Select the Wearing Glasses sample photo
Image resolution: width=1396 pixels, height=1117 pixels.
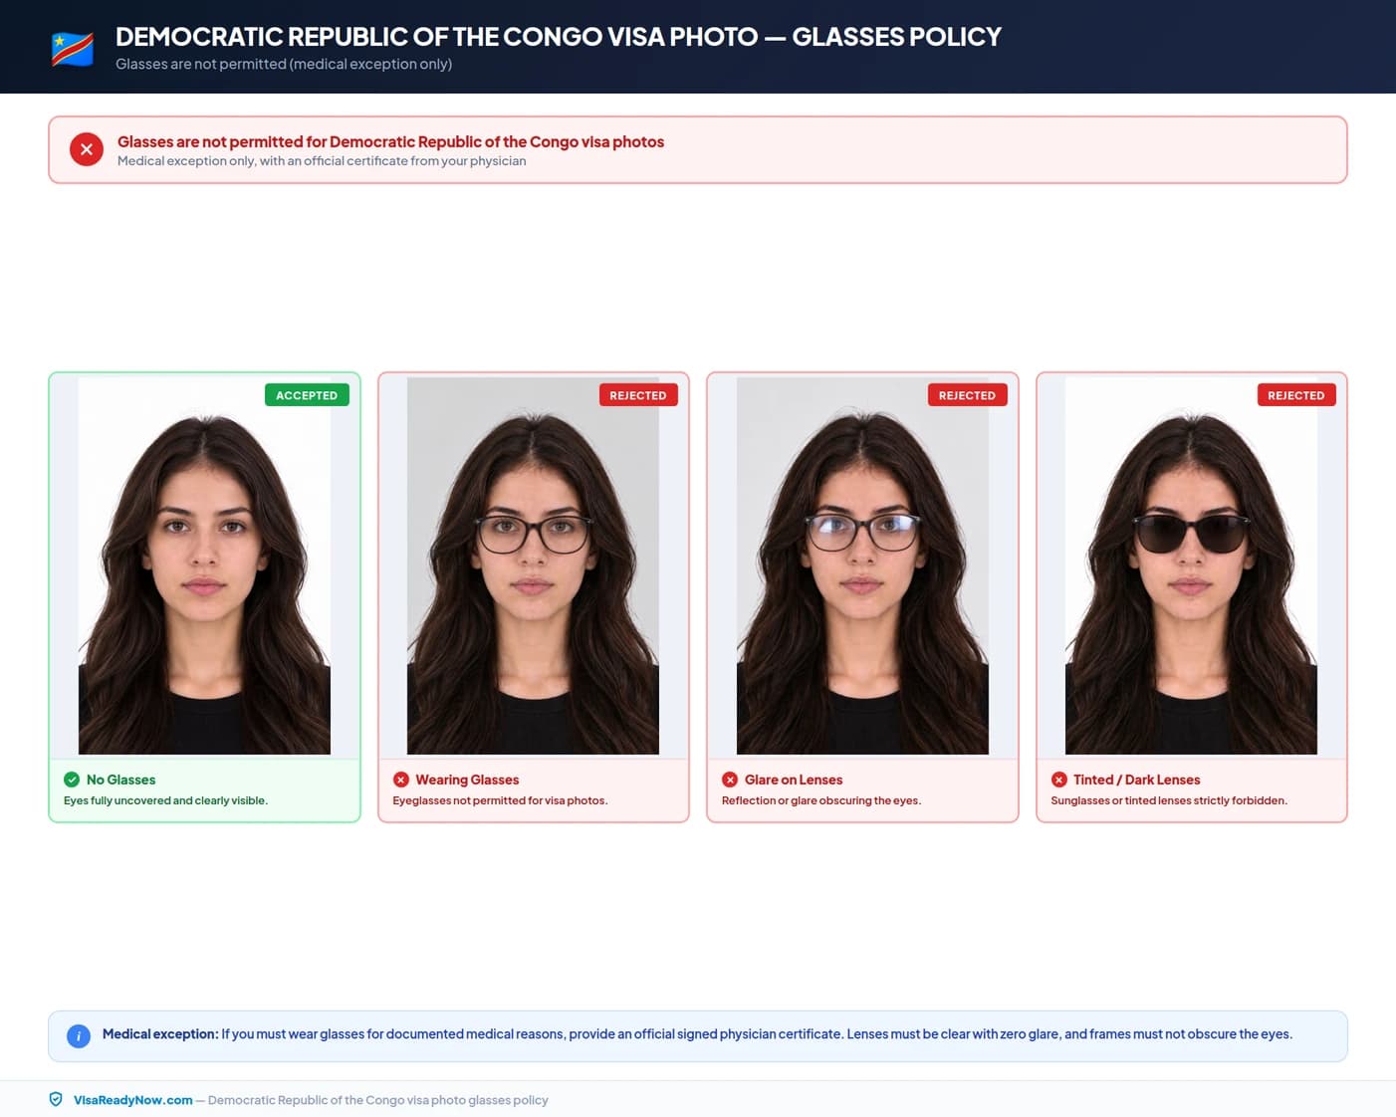[533, 565]
